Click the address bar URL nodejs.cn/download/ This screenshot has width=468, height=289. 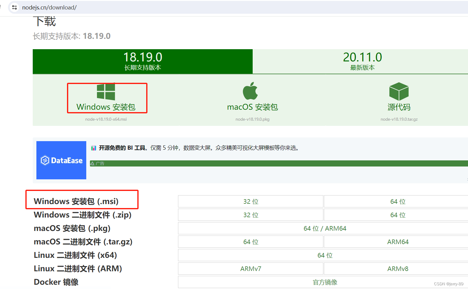coord(49,7)
